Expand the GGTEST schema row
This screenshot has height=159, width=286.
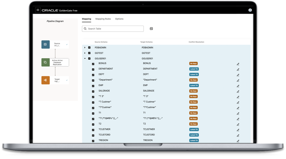pyautogui.click(x=85, y=53)
